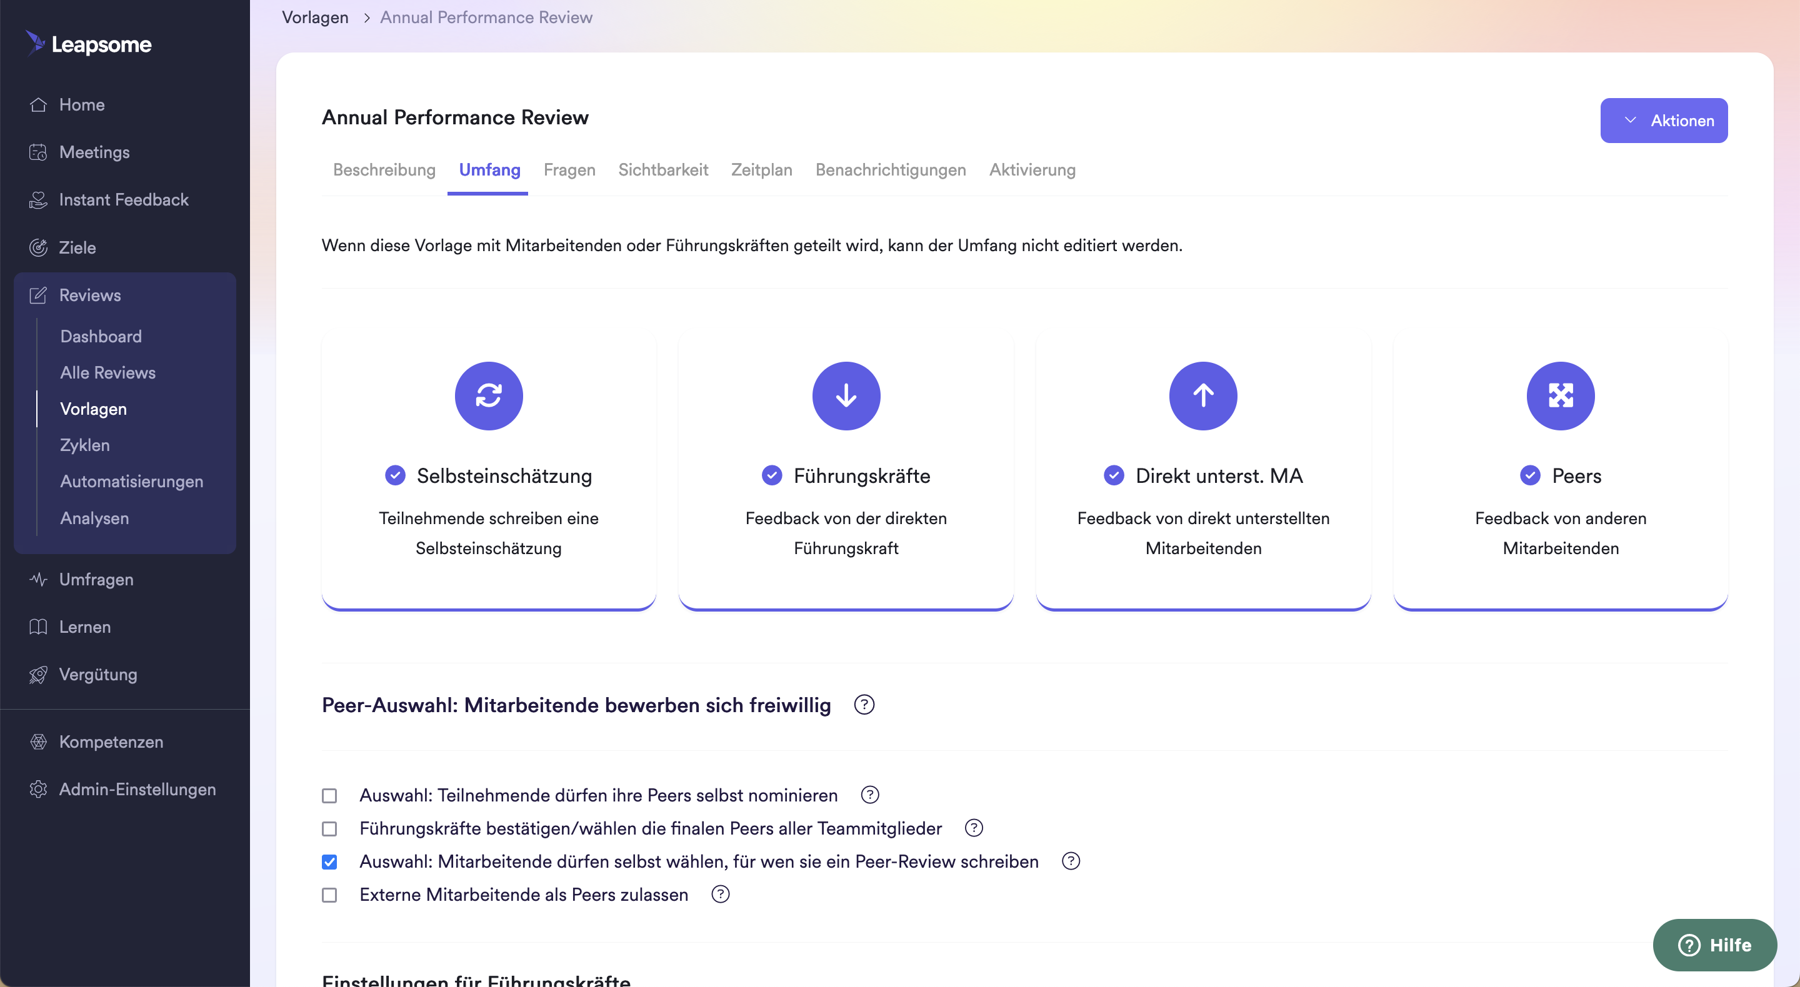The image size is (1800, 987).
Task: Click the breadcrumb chevron after Vorlagen
Action: [366, 17]
